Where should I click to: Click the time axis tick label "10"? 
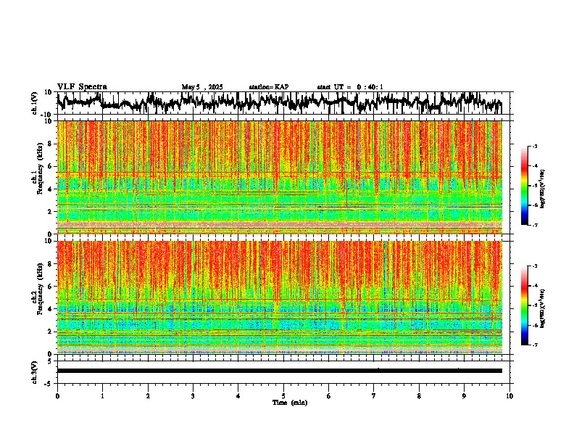click(x=509, y=396)
